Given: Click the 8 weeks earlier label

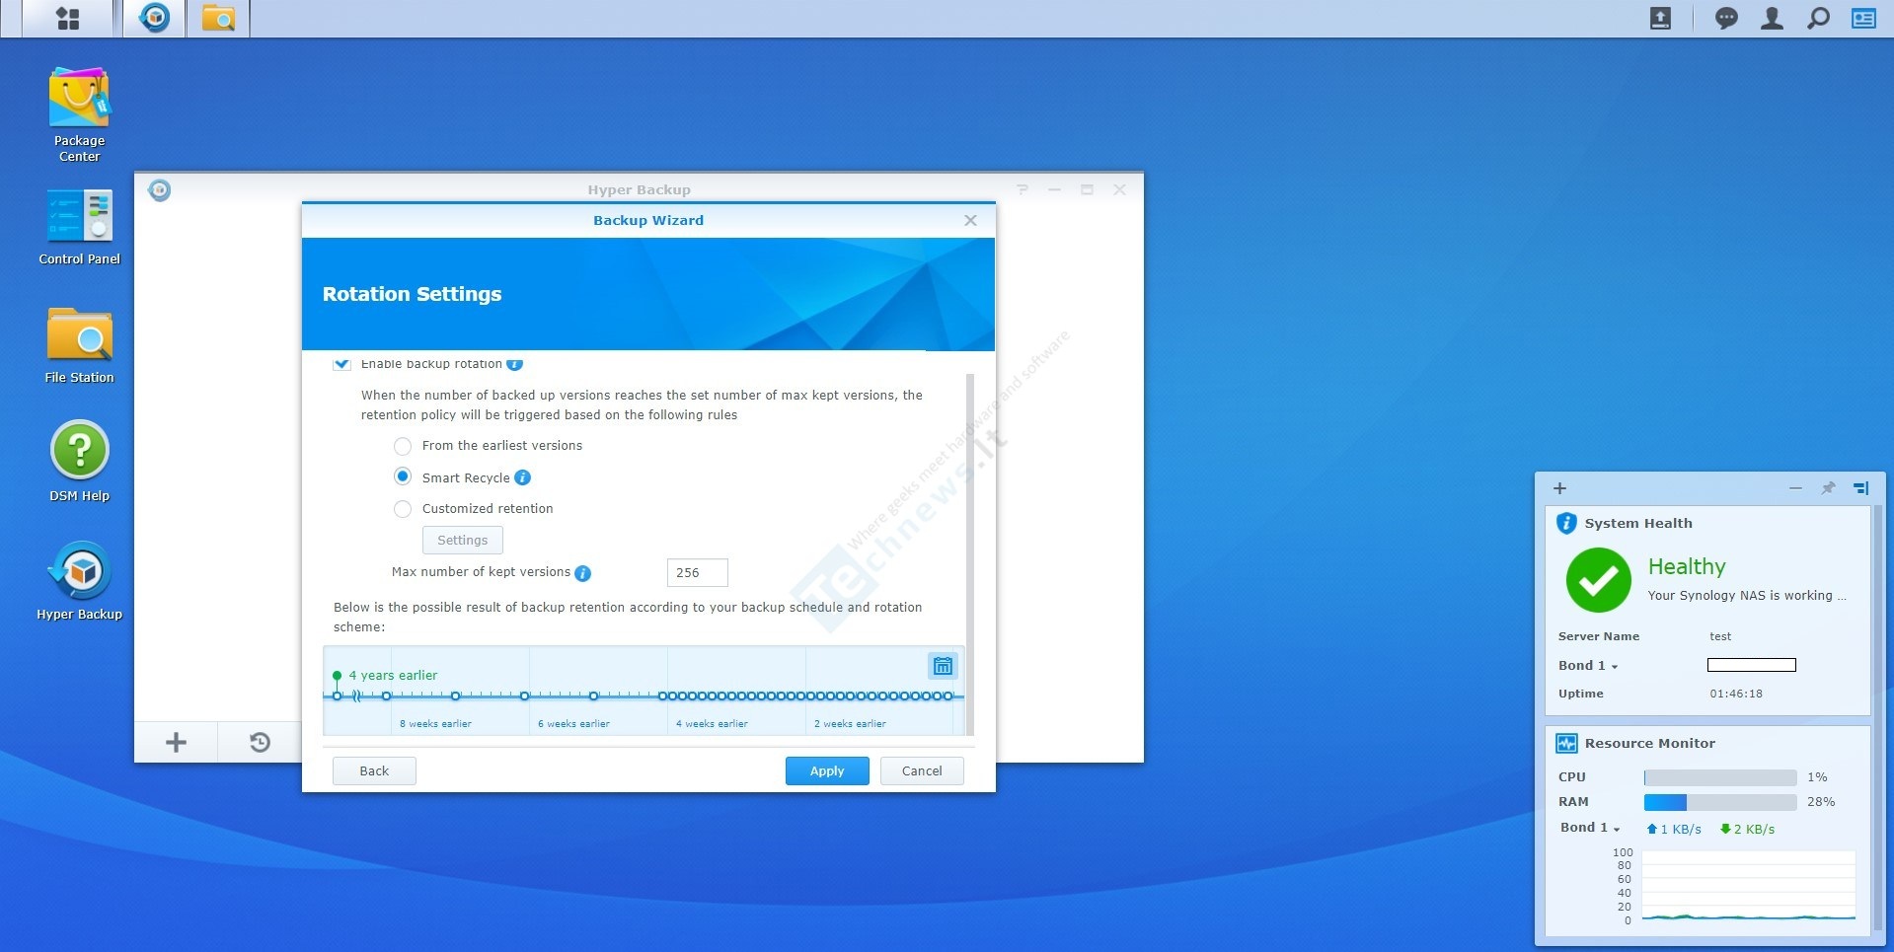Looking at the screenshot, I should (x=435, y=724).
